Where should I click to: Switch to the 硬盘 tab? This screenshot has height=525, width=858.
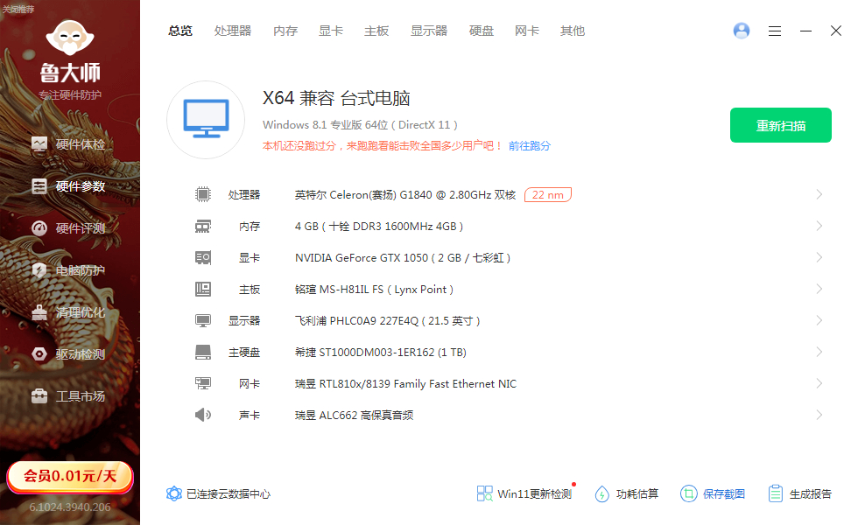click(482, 31)
